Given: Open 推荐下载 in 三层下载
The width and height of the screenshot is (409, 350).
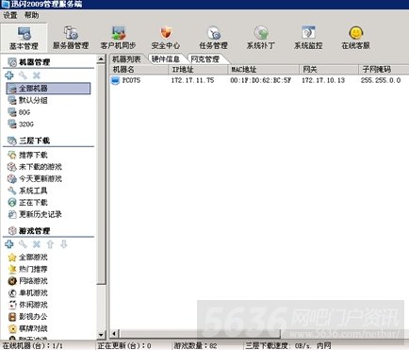Looking at the screenshot, I should (x=27, y=155).
